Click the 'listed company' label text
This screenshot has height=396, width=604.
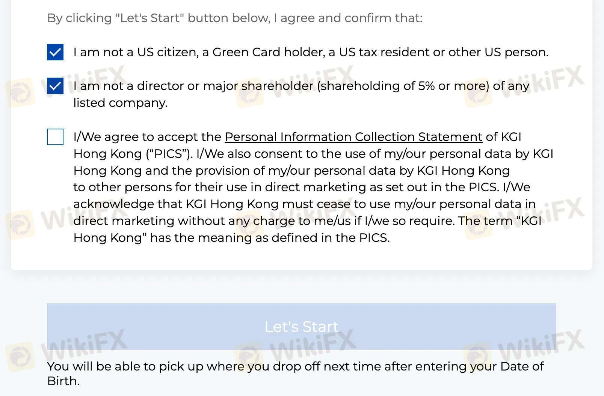click(120, 103)
